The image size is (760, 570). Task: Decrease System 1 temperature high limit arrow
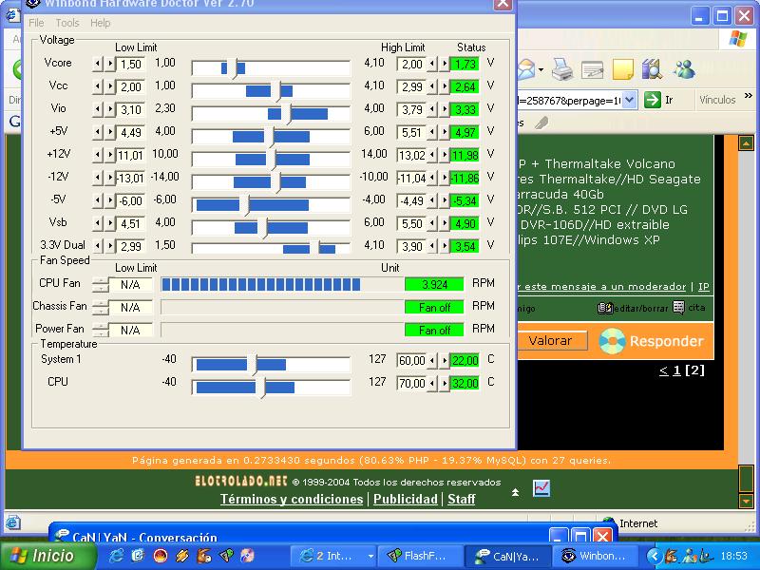[x=432, y=360]
